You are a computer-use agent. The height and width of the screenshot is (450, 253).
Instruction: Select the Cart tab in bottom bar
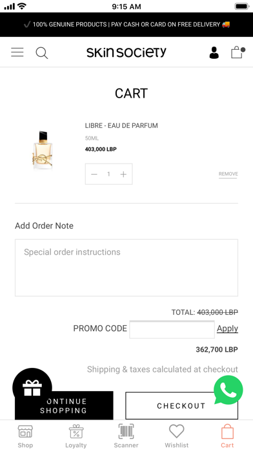227,436
